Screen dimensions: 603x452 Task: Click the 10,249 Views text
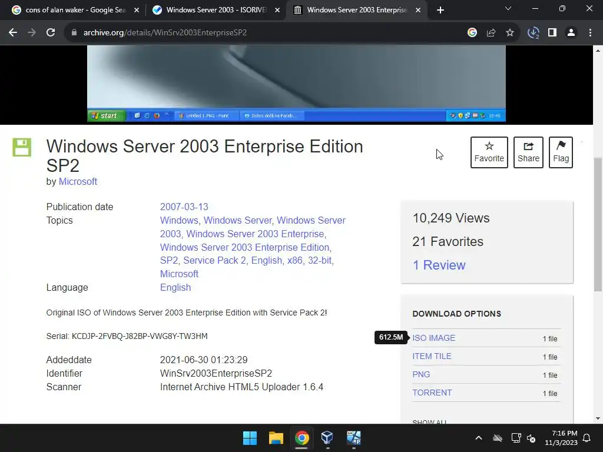click(451, 218)
